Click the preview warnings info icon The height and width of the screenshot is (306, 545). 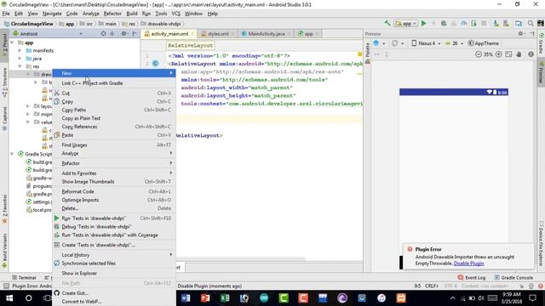[x=531, y=54]
